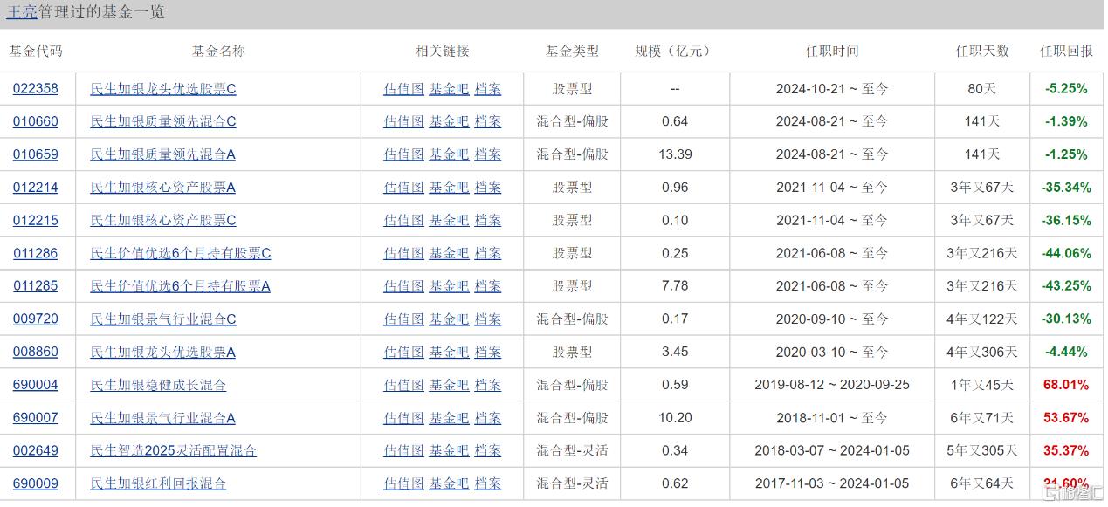Open 民生价值优选6个月持有股票A fund page

[181, 286]
